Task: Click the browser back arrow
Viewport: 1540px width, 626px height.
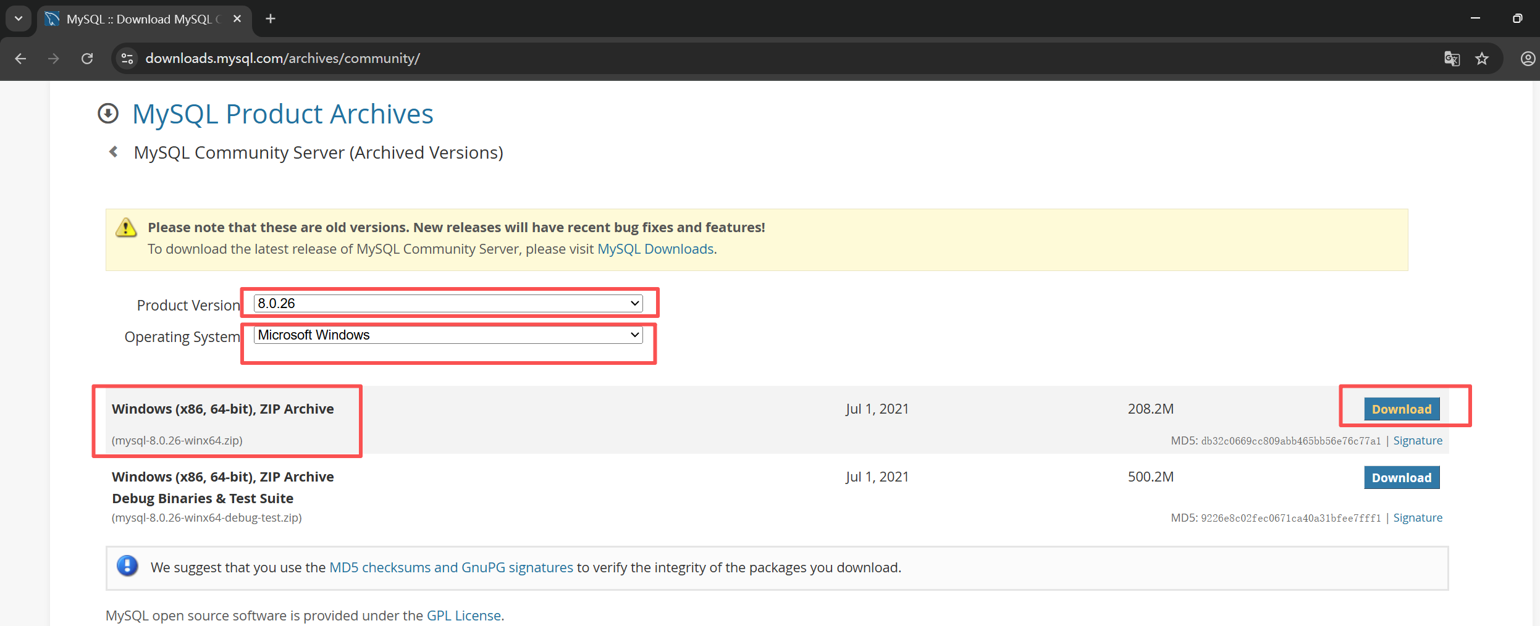Action: click(20, 59)
